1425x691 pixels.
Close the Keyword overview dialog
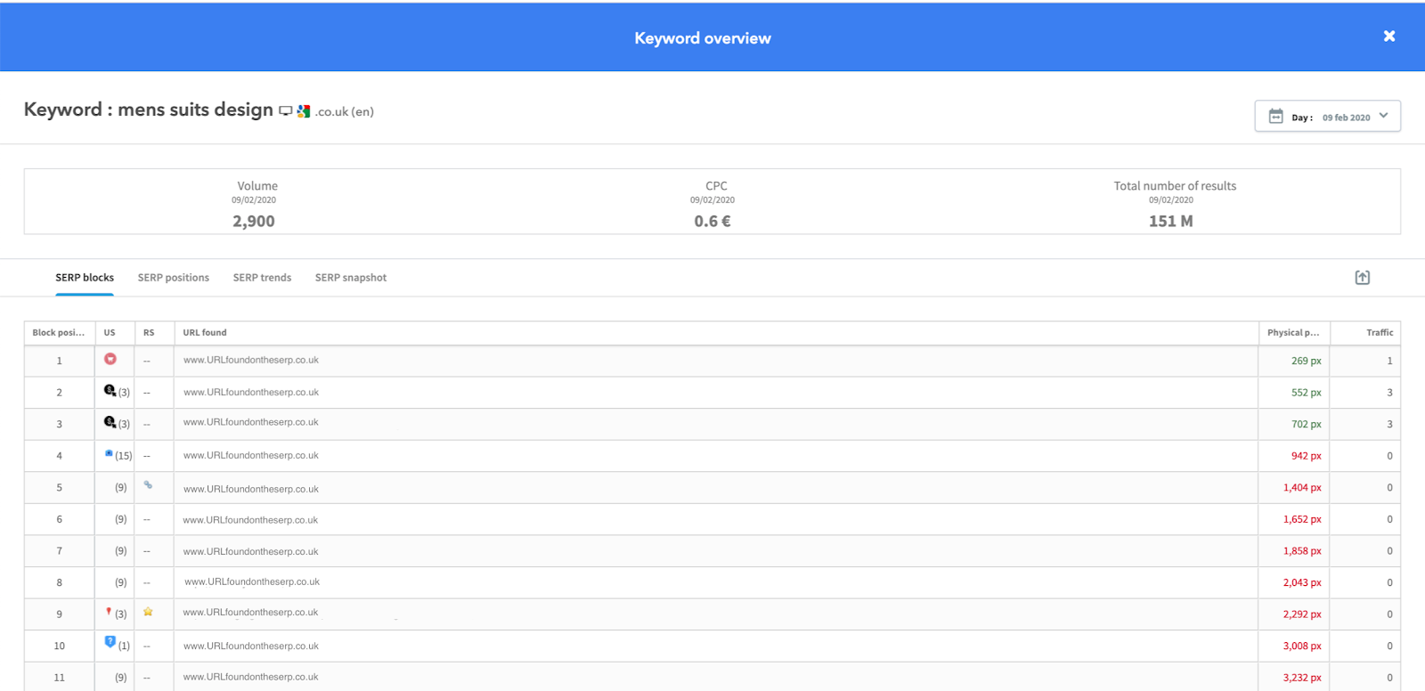tap(1389, 37)
